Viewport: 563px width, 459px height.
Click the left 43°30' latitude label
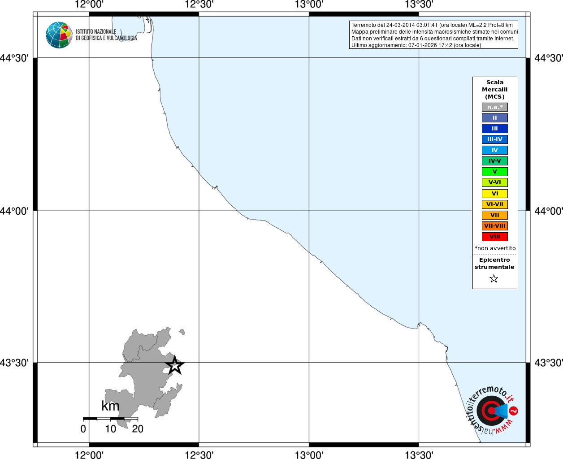click(x=14, y=363)
